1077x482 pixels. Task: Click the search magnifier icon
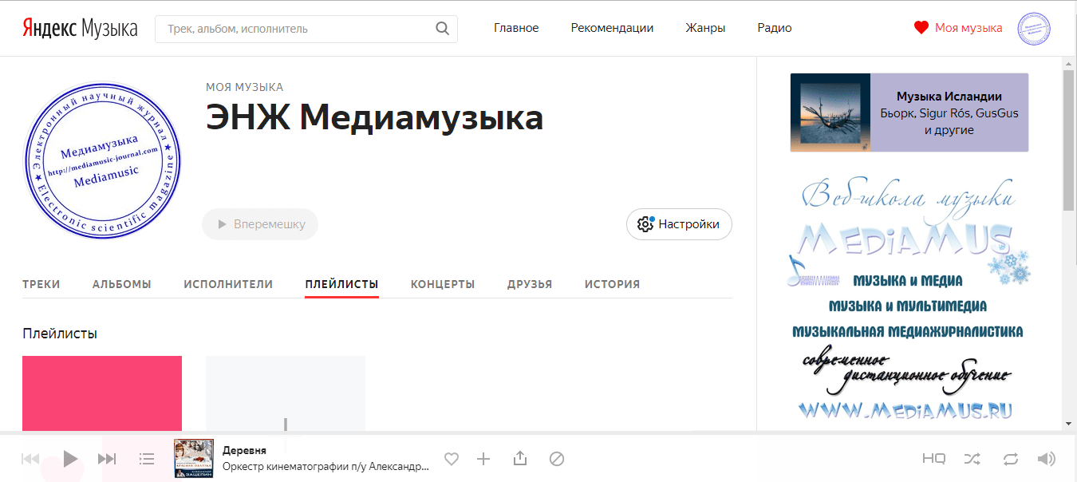pos(443,29)
